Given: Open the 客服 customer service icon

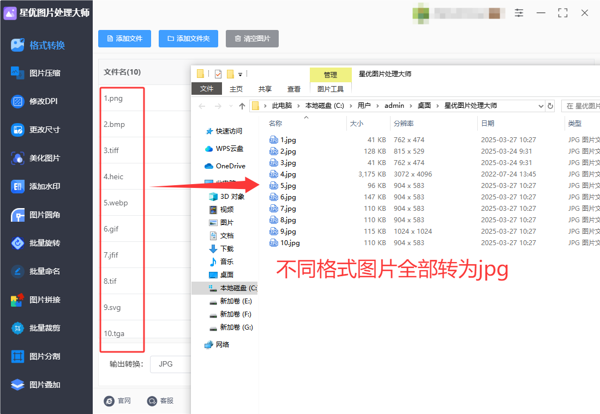Looking at the screenshot, I should [152, 400].
